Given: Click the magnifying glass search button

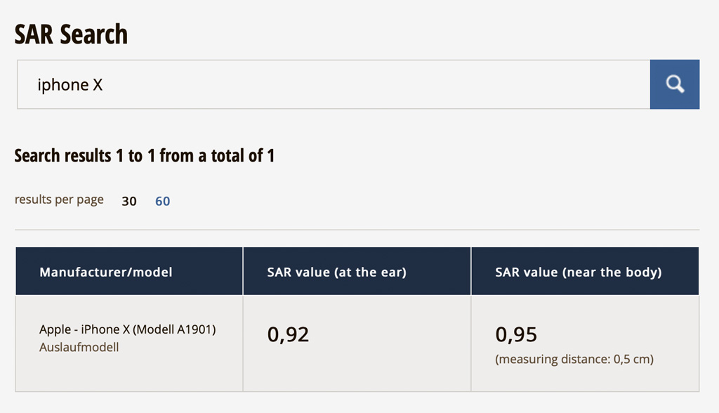Looking at the screenshot, I should (675, 84).
